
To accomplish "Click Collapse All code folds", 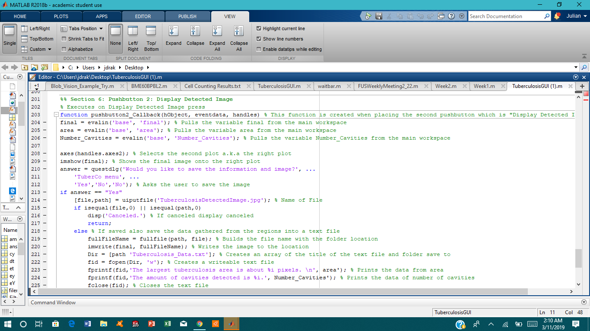I will [x=239, y=38].
